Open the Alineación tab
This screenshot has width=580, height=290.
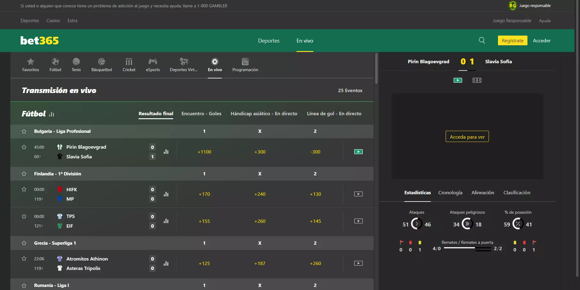483,193
